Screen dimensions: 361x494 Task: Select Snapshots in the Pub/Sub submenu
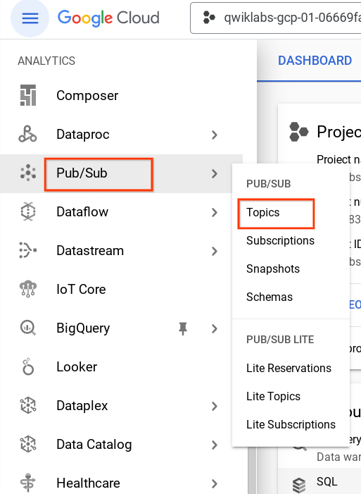pyautogui.click(x=273, y=268)
